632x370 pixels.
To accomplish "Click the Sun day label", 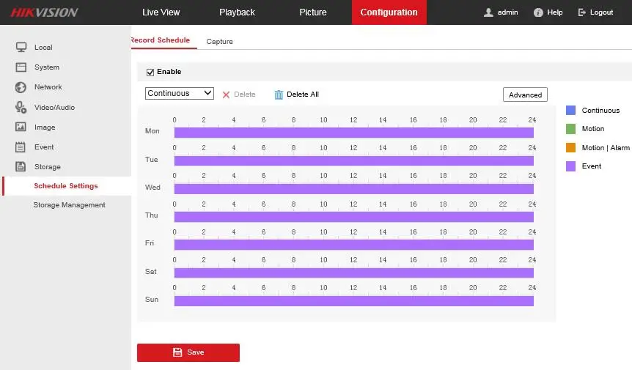I will click(x=152, y=300).
